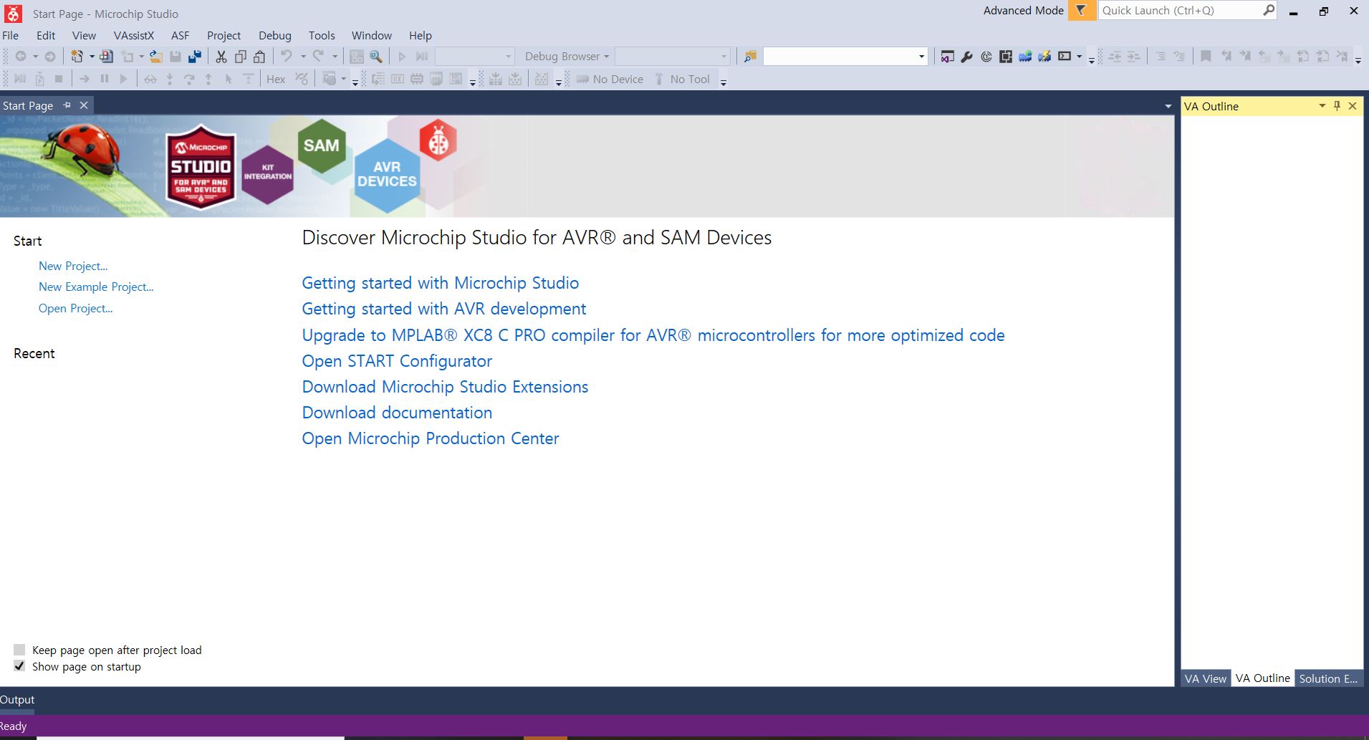The image size is (1369, 740).
Task: Click the Open Project... link
Action: click(x=75, y=308)
